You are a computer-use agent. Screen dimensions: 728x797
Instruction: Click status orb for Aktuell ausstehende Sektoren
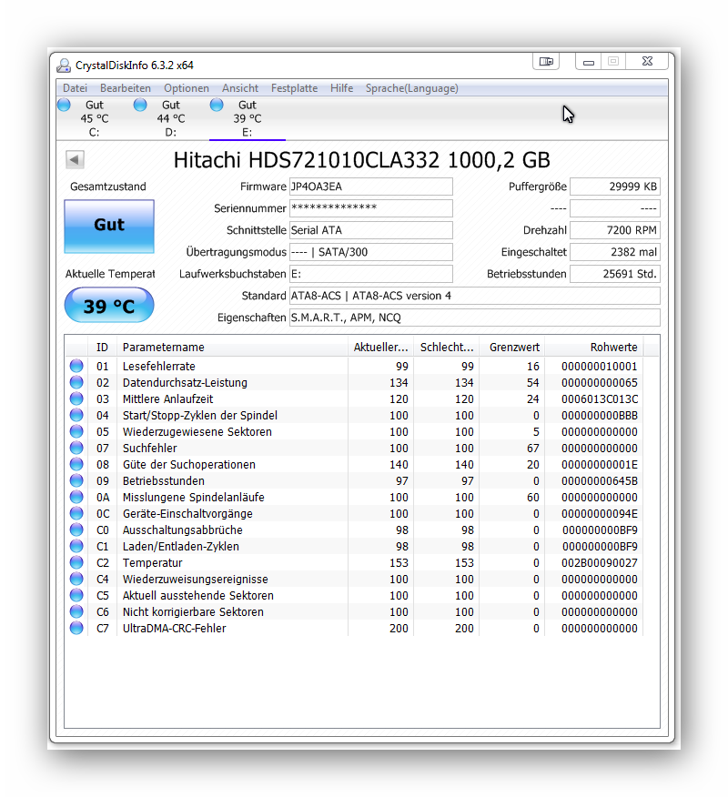click(76, 595)
